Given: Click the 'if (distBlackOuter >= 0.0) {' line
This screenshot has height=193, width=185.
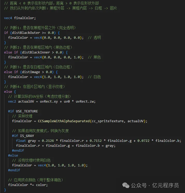Looking at the screenshot, I should tap(32, 33).
